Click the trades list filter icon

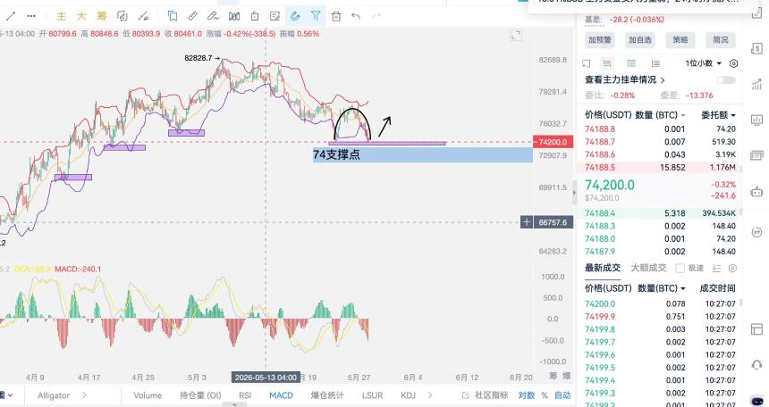pos(716,269)
